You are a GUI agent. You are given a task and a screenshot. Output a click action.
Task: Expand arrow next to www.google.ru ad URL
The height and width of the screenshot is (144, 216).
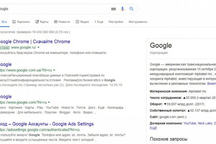[39, 47]
